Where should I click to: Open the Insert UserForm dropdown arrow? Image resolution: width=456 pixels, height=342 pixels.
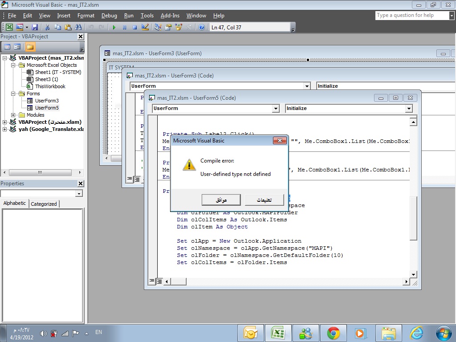27,27
